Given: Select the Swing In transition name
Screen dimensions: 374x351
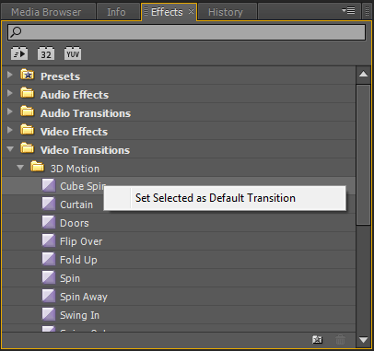Looking at the screenshot, I should click(79, 315).
